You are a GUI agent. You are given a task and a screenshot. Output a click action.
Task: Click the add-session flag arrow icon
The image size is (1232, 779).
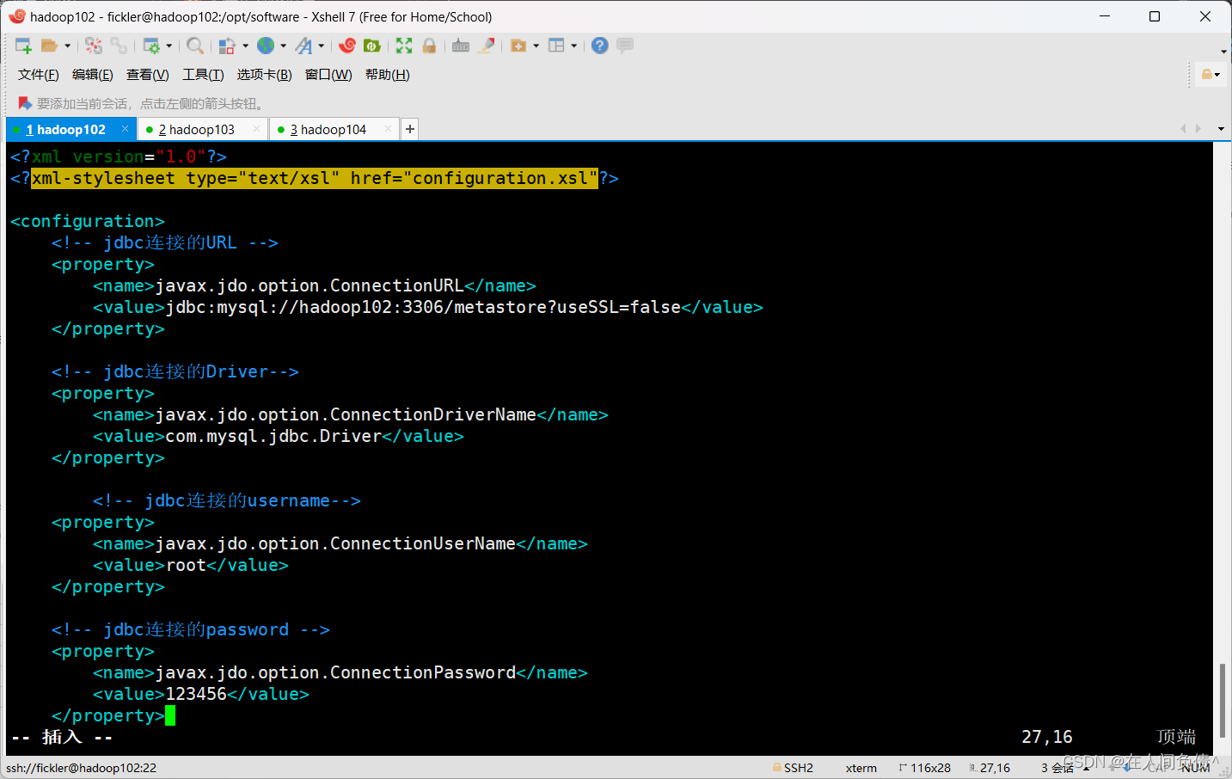25,103
